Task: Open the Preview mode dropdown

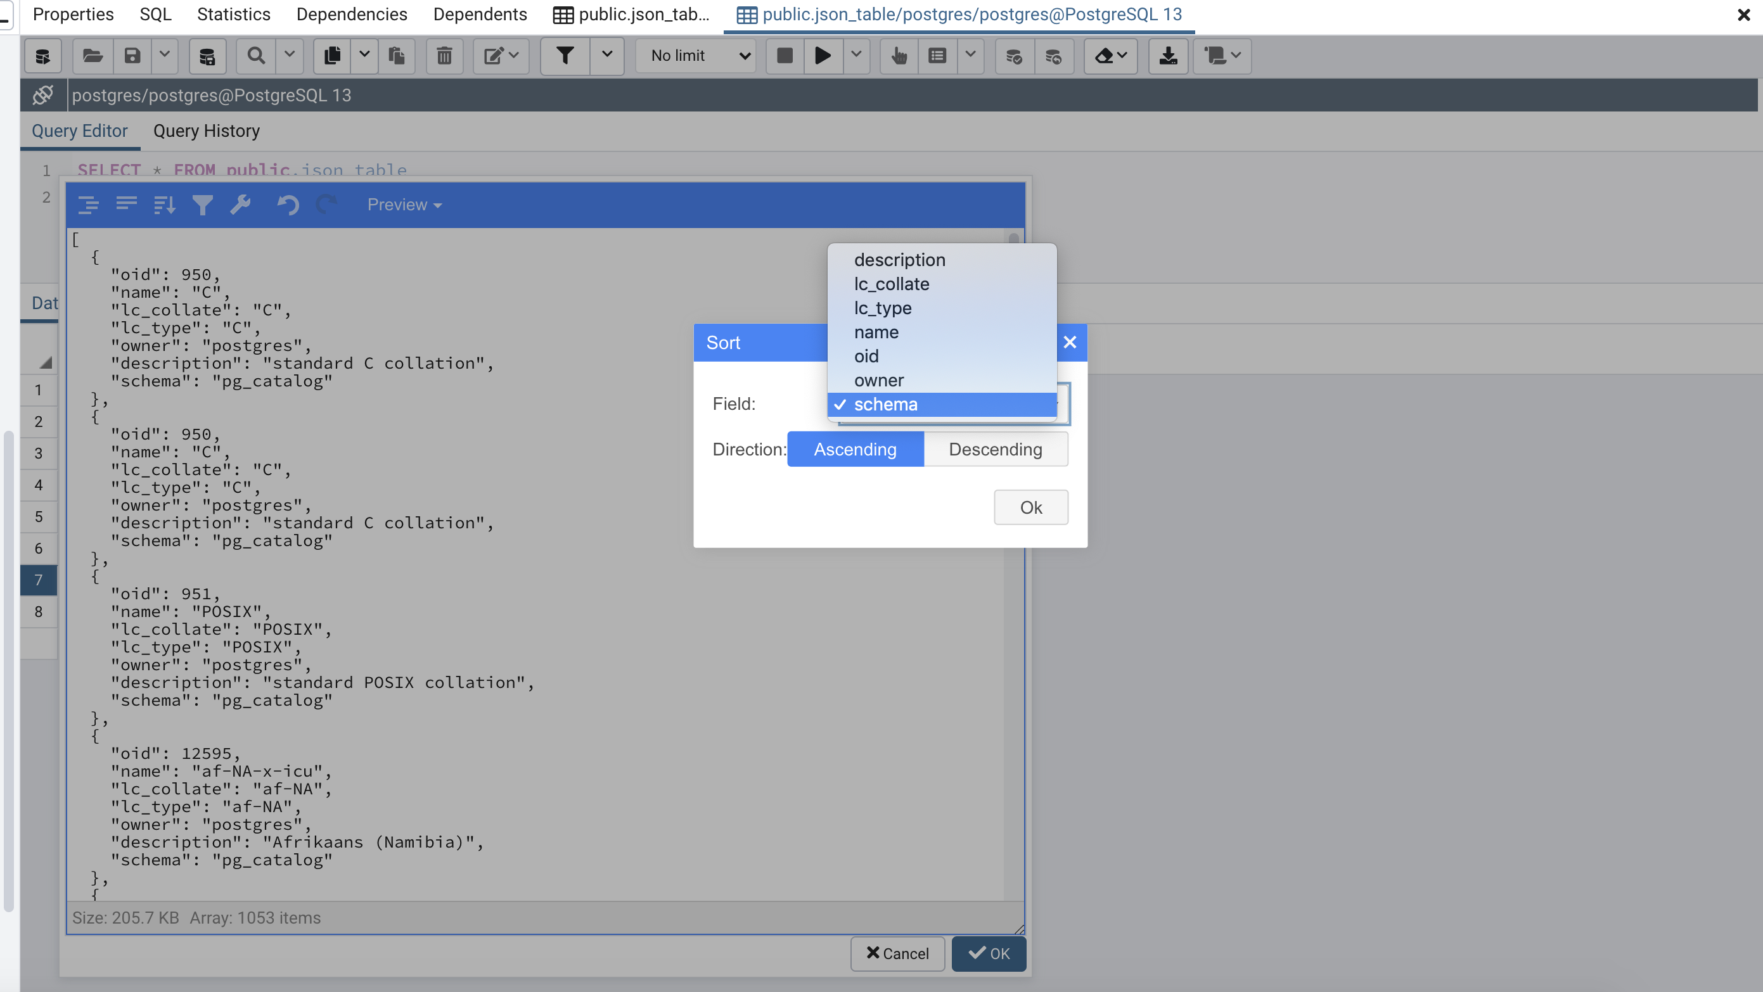Action: click(404, 205)
